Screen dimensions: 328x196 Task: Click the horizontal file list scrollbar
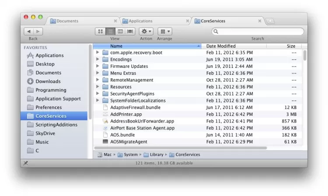point(181,148)
